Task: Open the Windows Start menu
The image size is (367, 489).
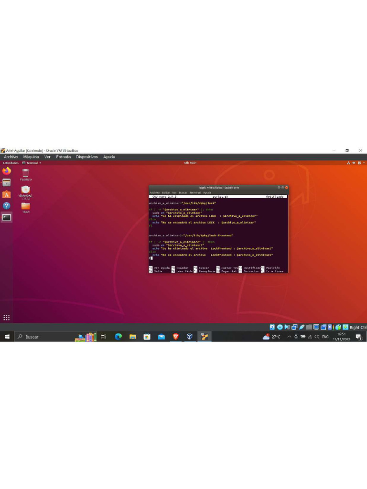Action: coord(7,337)
